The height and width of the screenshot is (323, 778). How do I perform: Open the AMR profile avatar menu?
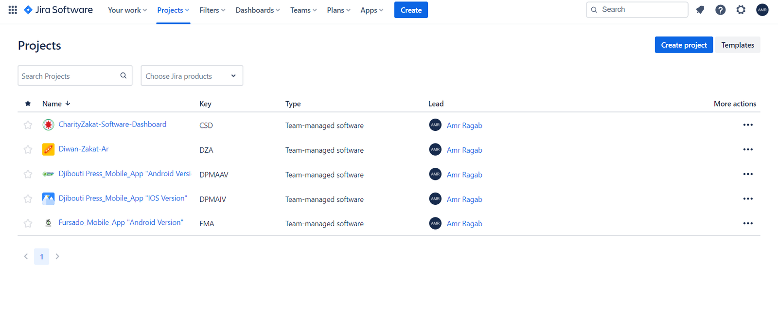(762, 10)
